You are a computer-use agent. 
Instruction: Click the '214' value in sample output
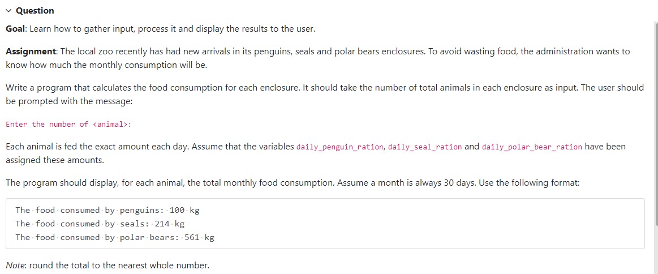162,224
